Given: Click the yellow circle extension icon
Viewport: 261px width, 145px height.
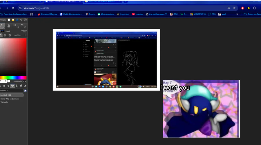Looking at the screenshot, I should (249, 8).
